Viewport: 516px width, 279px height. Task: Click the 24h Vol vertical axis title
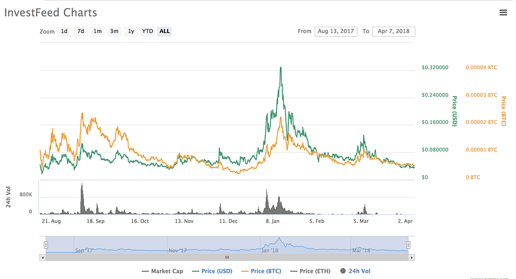pyautogui.click(x=8, y=197)
